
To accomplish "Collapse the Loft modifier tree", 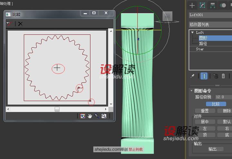I will pyautogui.click(x=192, y=33).
